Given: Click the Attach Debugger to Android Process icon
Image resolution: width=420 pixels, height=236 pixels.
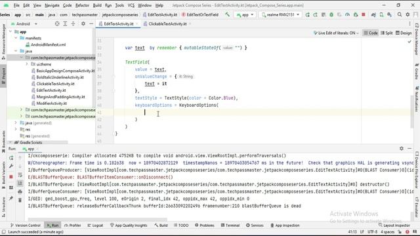Looking at the screenshot, I should click(356, 14).
